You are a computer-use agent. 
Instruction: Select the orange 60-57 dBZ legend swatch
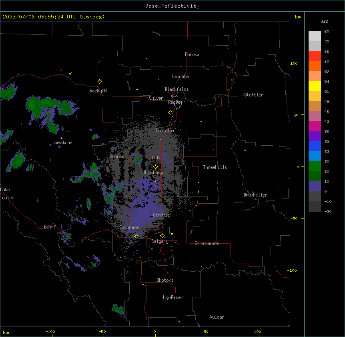[315, 66]
